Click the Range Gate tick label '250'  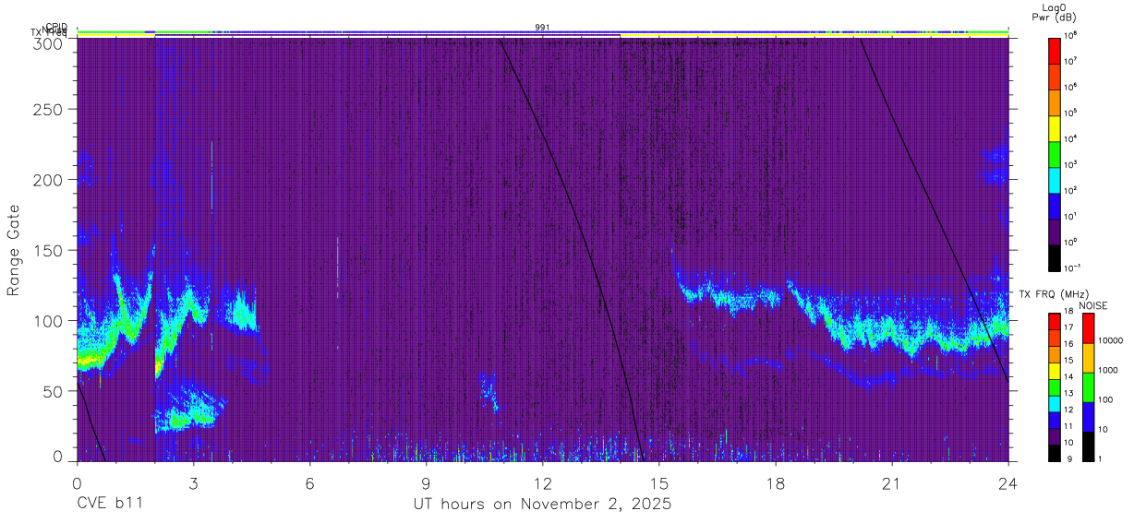(49, 109)
